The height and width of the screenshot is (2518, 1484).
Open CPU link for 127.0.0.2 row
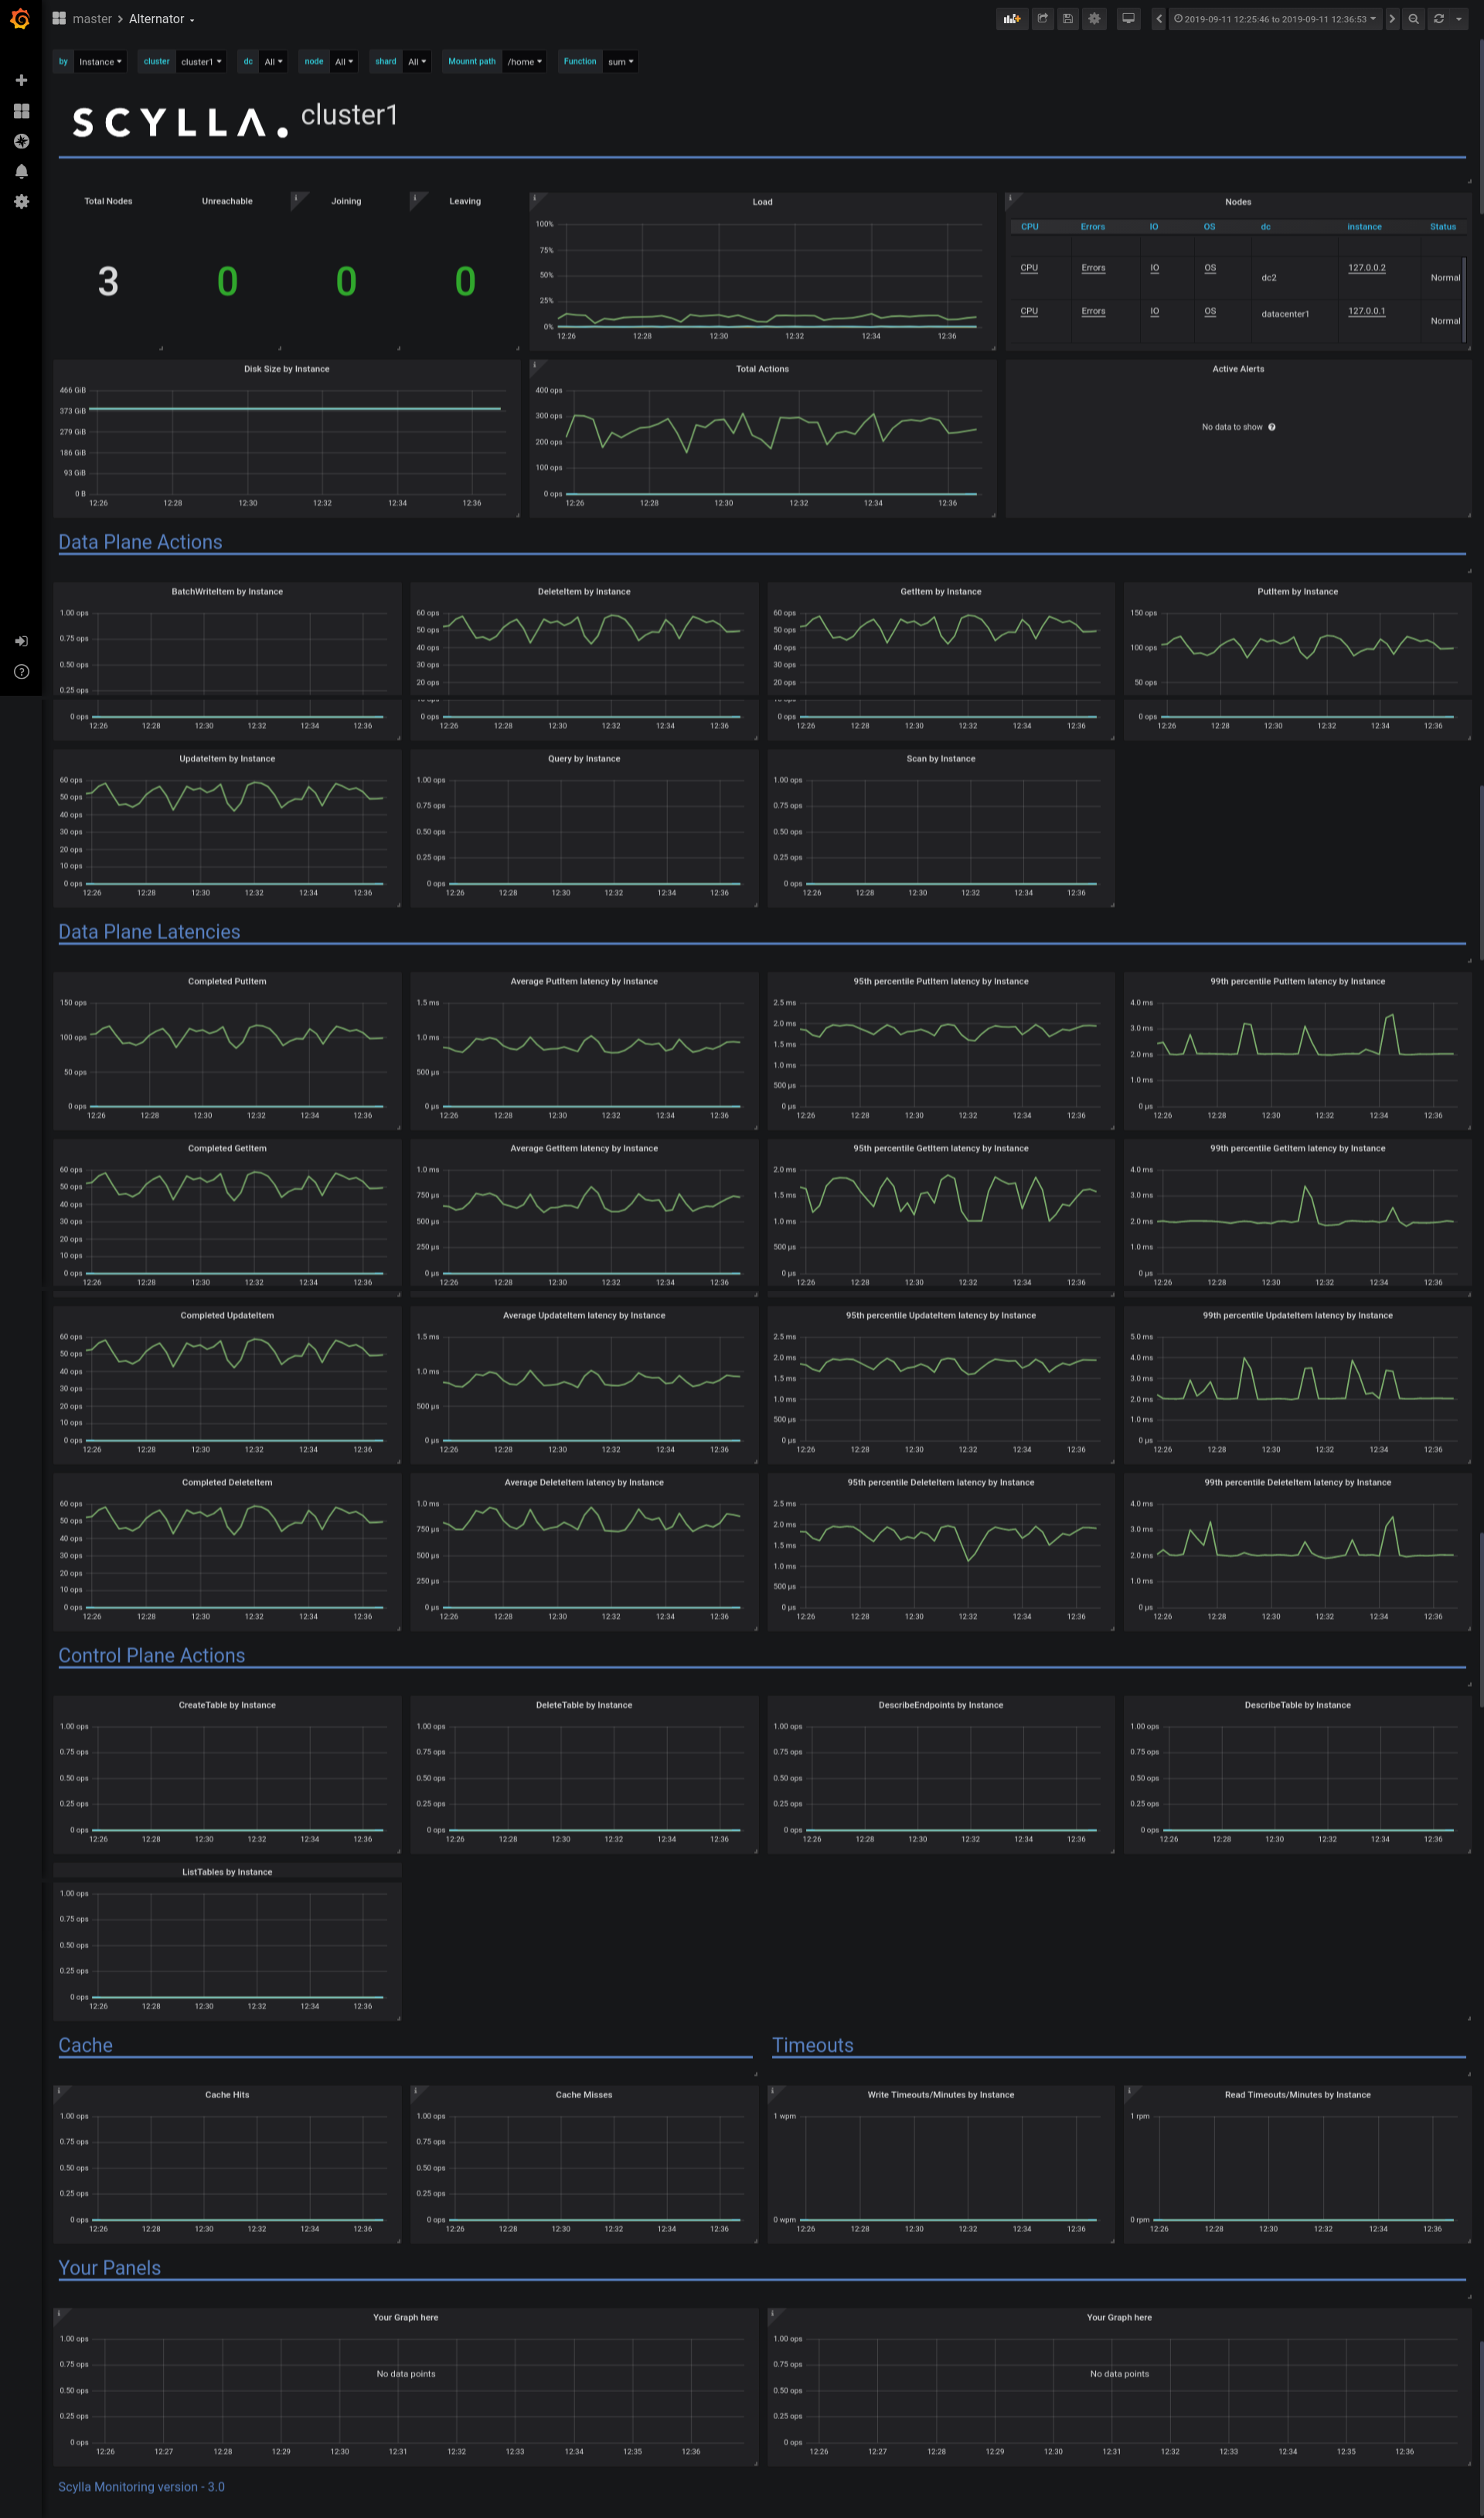point(1029,268)
